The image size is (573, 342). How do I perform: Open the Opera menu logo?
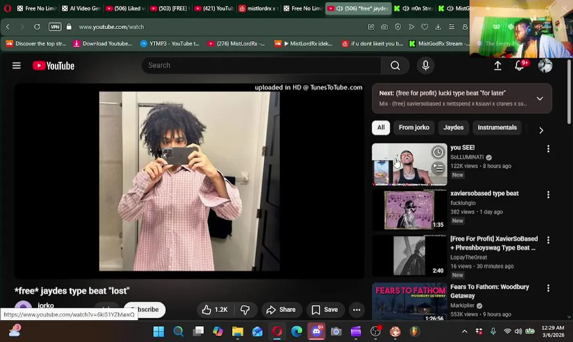click(x=7, y=8)
